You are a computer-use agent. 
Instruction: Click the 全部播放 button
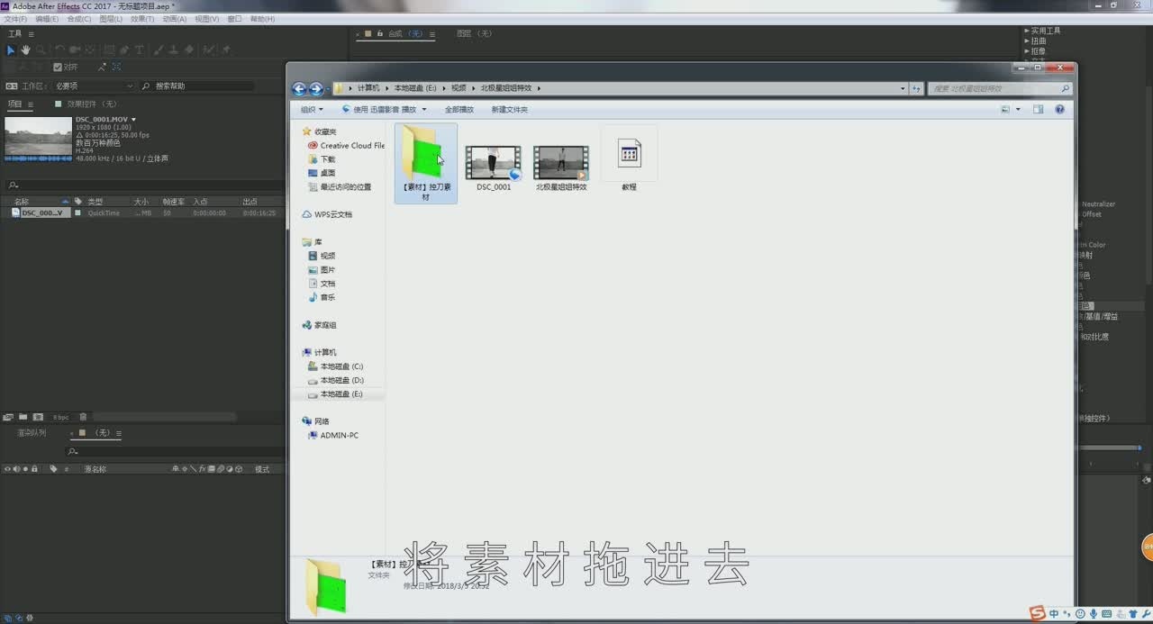point(458,110)
